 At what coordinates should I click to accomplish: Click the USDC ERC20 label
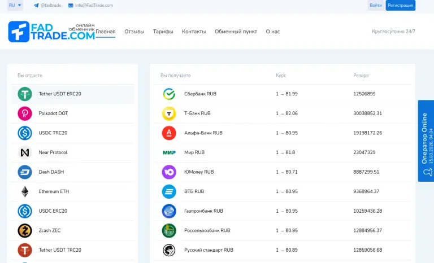[x=53, y=211]
